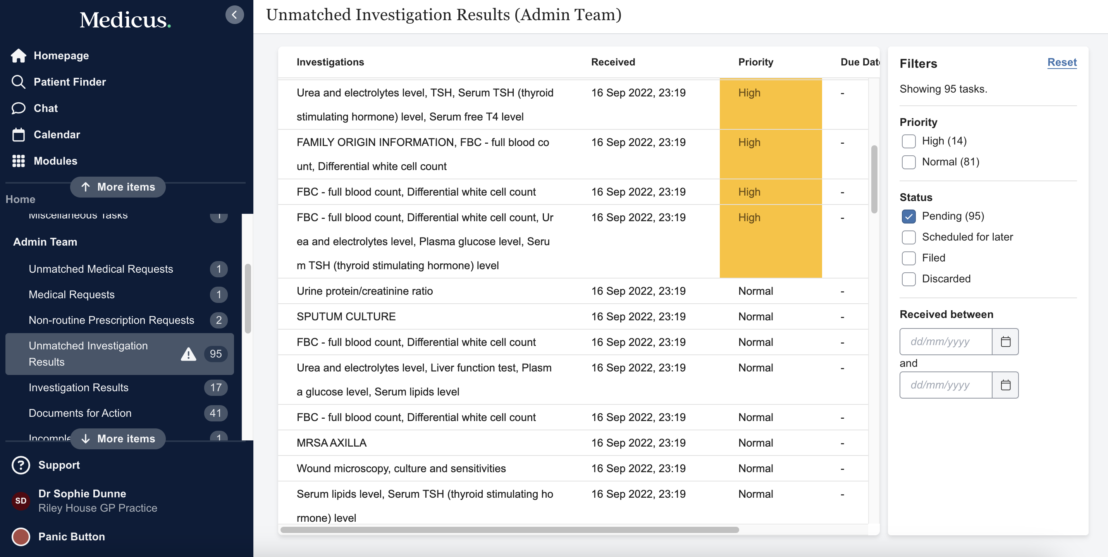
Task: Check the Filed status filter
Action: [x=909, y=258]
